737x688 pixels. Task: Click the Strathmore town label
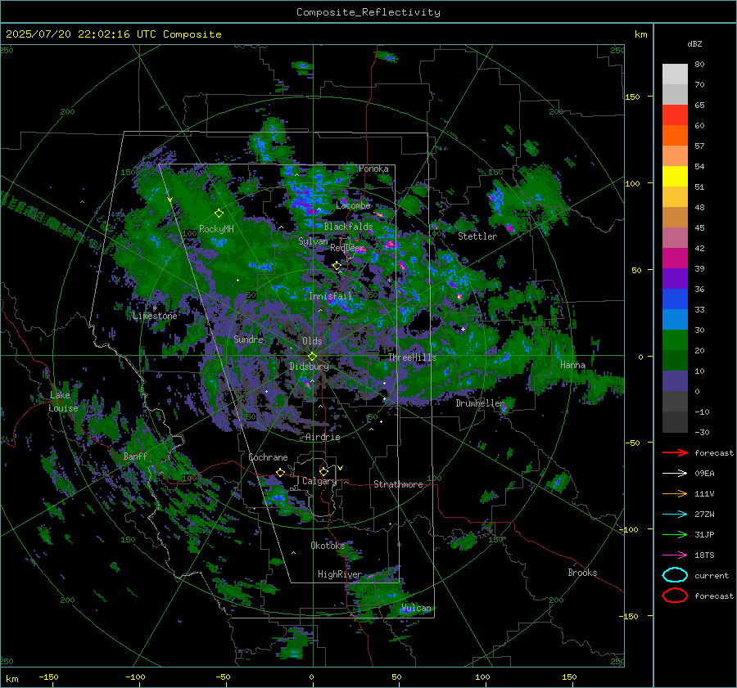click(398, 484)
